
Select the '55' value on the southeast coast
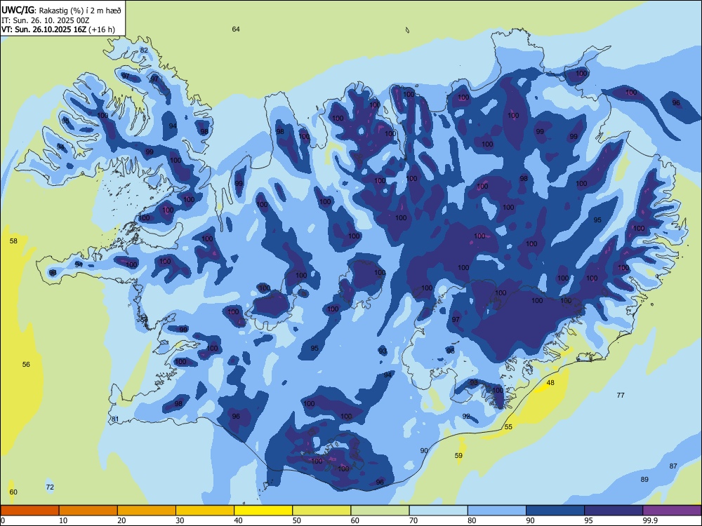tap(508, 427)
